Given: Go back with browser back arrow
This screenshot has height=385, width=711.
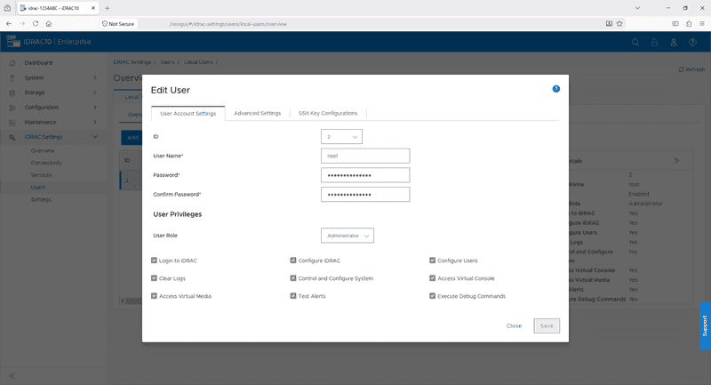Looking at the screenshot, I should (x=9, y=24).
